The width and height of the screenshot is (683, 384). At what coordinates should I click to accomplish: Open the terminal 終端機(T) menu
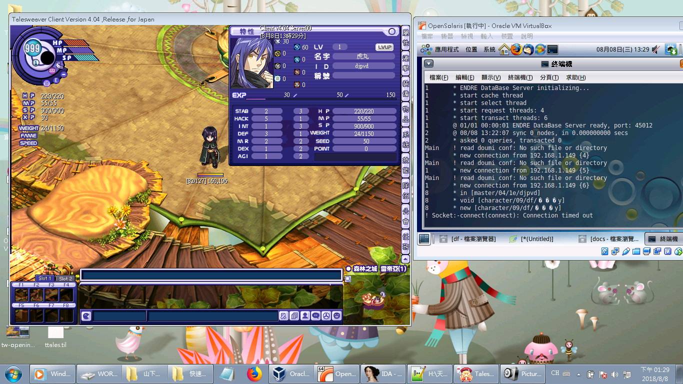520,77
